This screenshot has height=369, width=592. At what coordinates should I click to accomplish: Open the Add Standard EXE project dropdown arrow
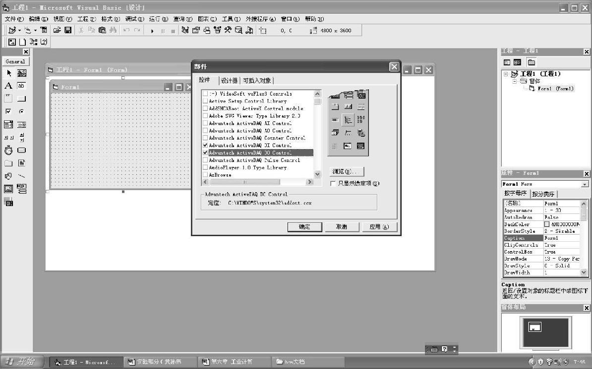pos(20,30)
